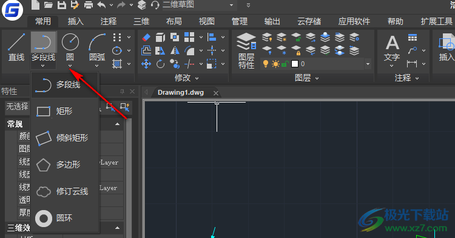455x238 pixels.
Task: Expand the Arc (圆弧) dropdown arrow
Action: [x=97, y=66]
